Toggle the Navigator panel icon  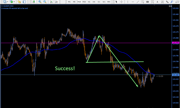[x=24, y=2]
